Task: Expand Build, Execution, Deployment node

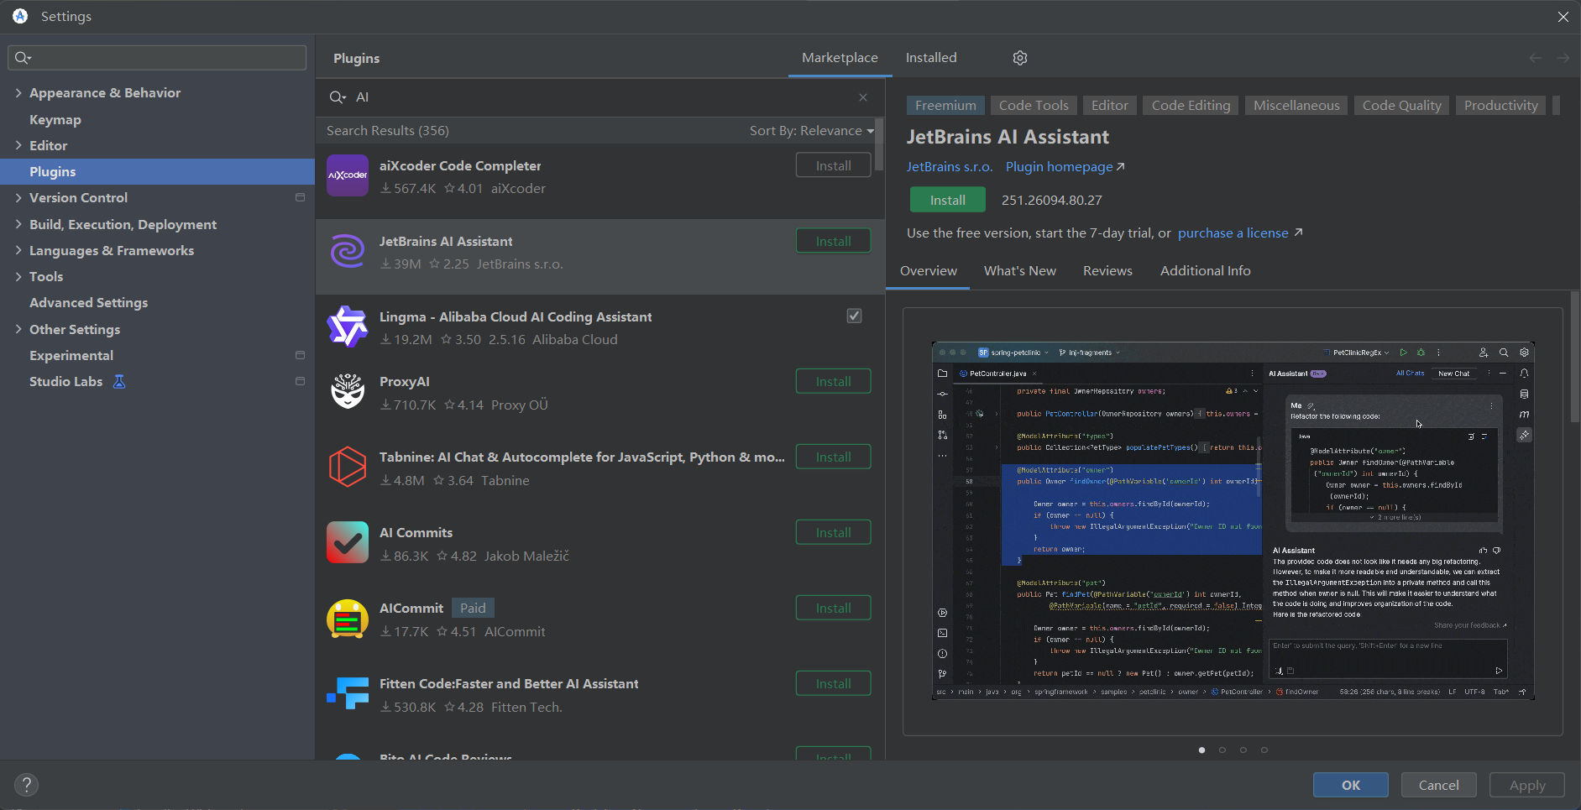Action: [18, 224]
